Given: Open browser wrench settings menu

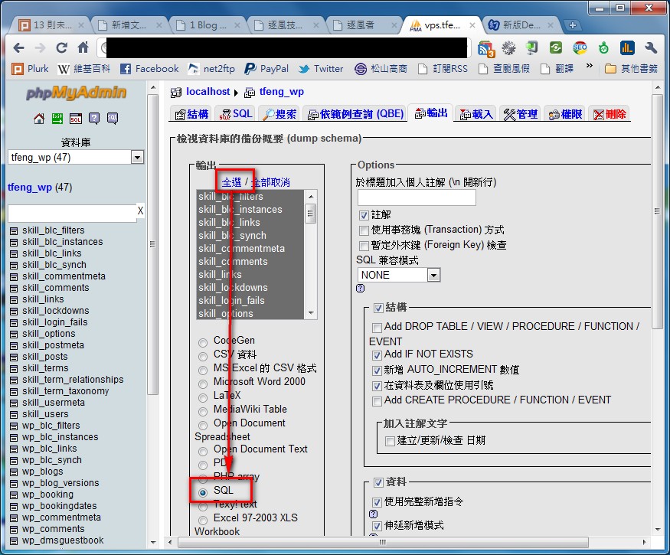Looking at the screenshot, I should point(650,48).
